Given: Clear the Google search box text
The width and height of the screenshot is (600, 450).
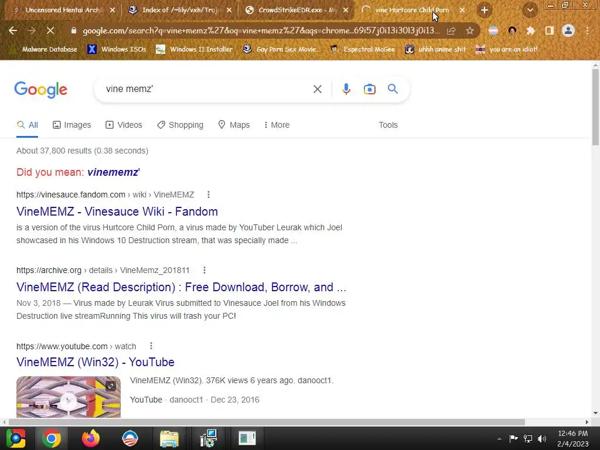Looking at the screenshot, I should click(317, 89).
